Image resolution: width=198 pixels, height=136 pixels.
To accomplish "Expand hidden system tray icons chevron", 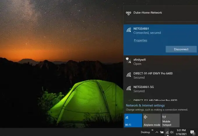I will tap(157, 132).
